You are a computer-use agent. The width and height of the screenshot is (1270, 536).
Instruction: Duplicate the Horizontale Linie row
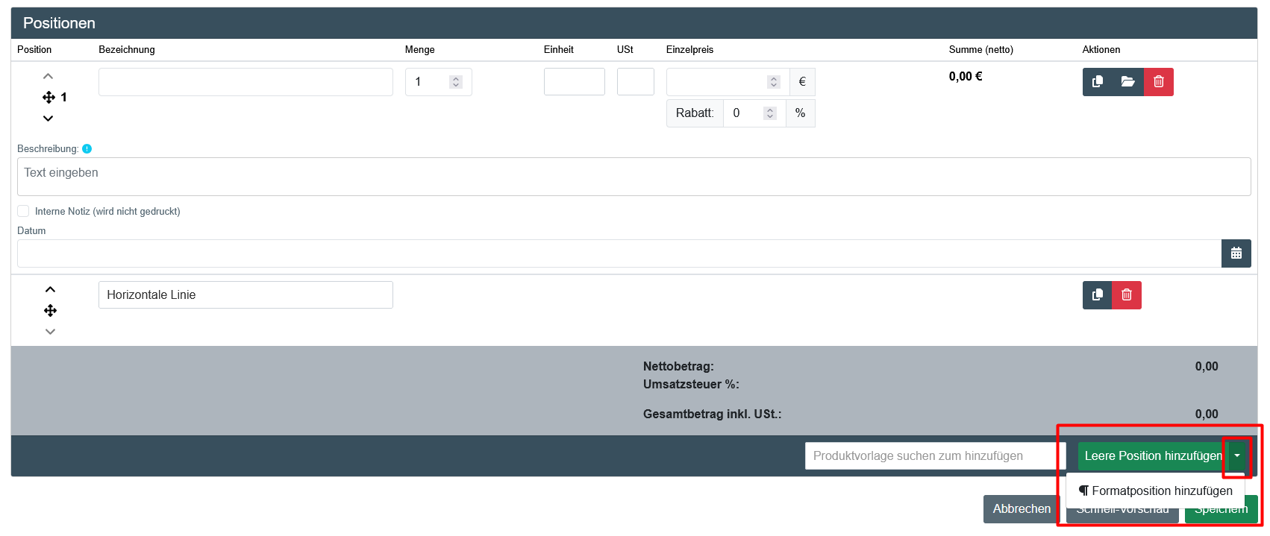pyautogui.click(x=1098, y=295)
